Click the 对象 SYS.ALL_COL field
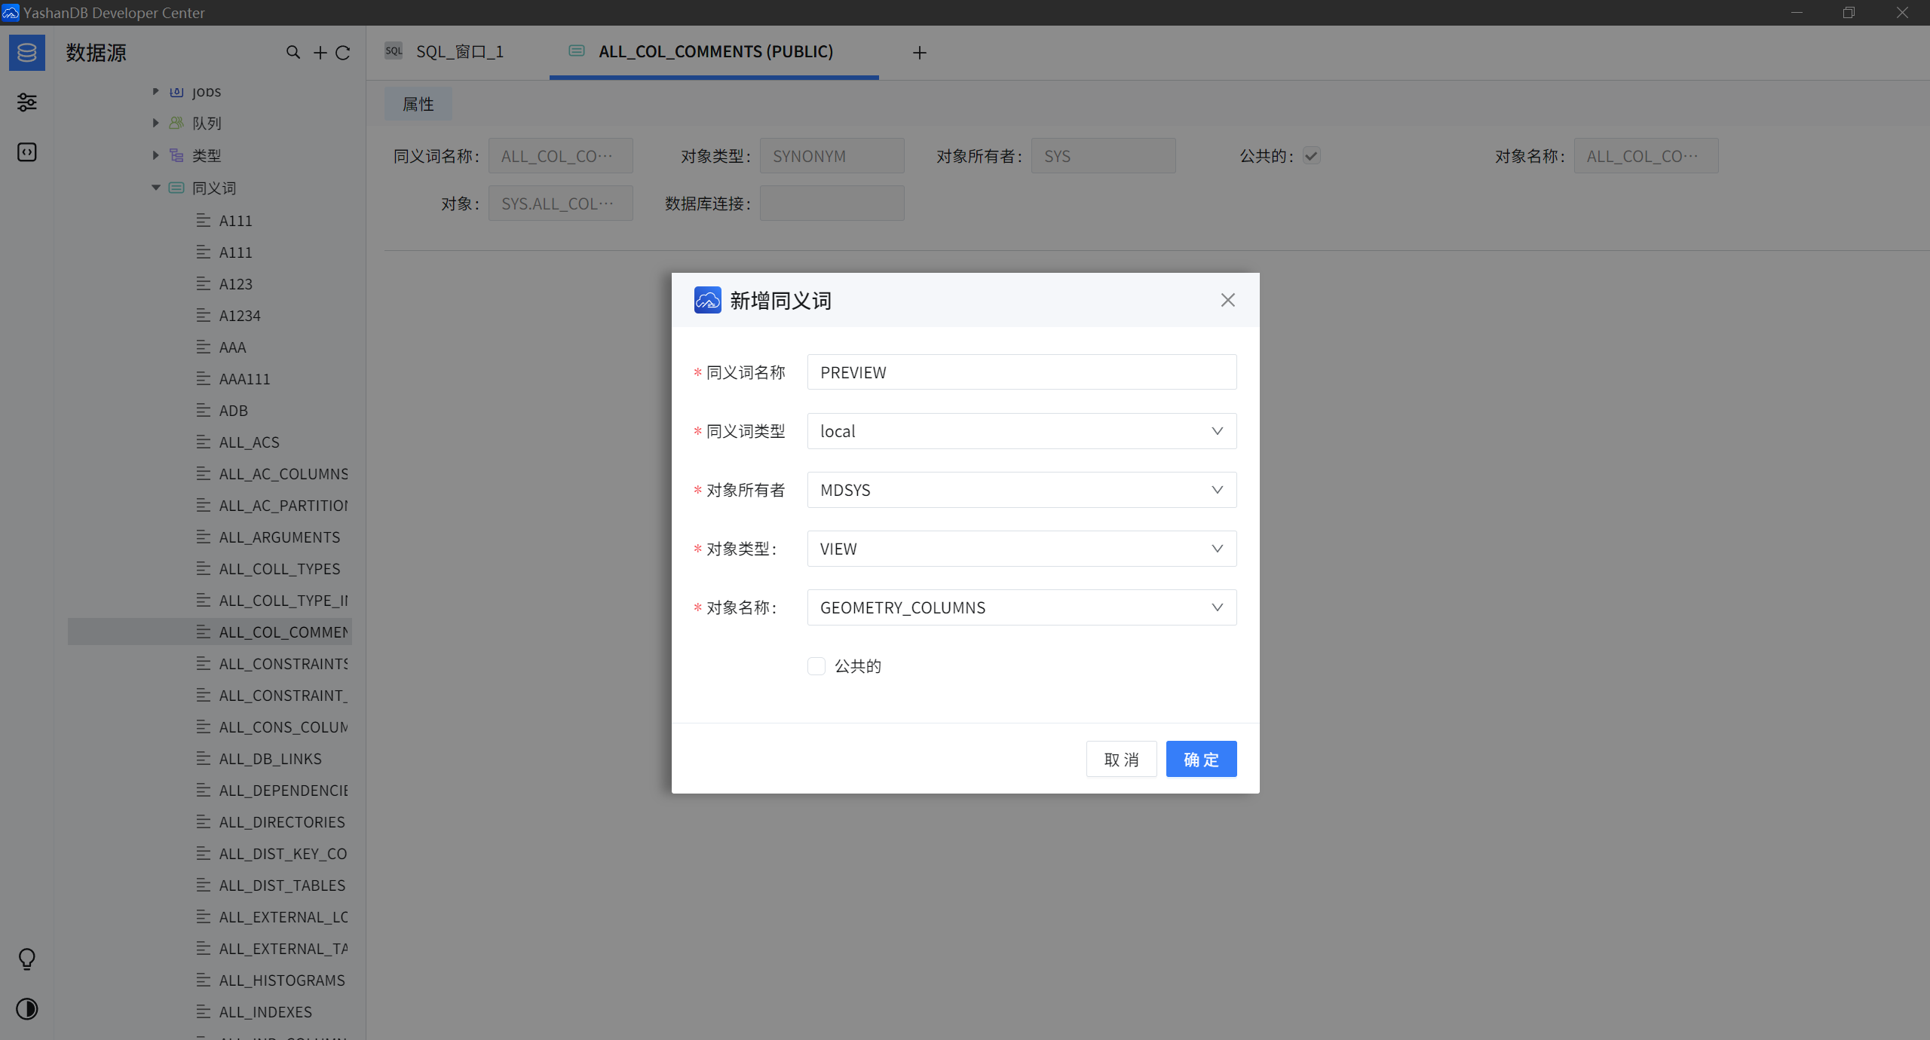The height and width of the screenshot is (1040, 1930). tap(561, 203)
